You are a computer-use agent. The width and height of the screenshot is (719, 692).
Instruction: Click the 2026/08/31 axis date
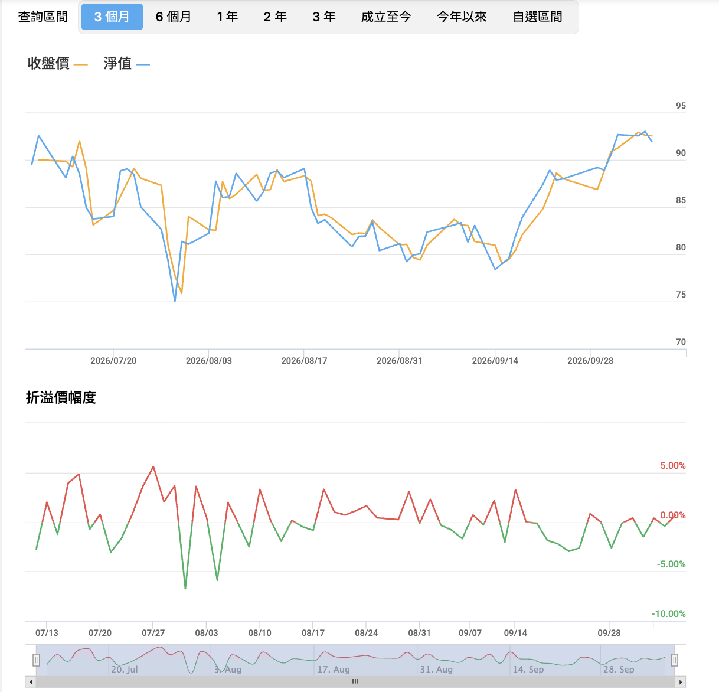tap(400, 361)
